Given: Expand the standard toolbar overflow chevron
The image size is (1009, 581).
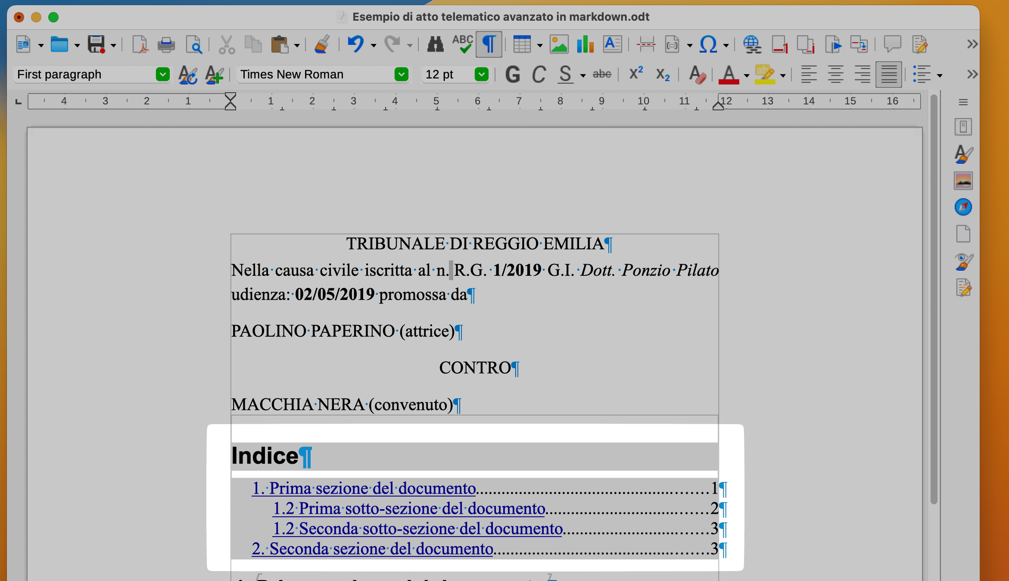Looking at the screenshot, I should [x=972, y=44].
